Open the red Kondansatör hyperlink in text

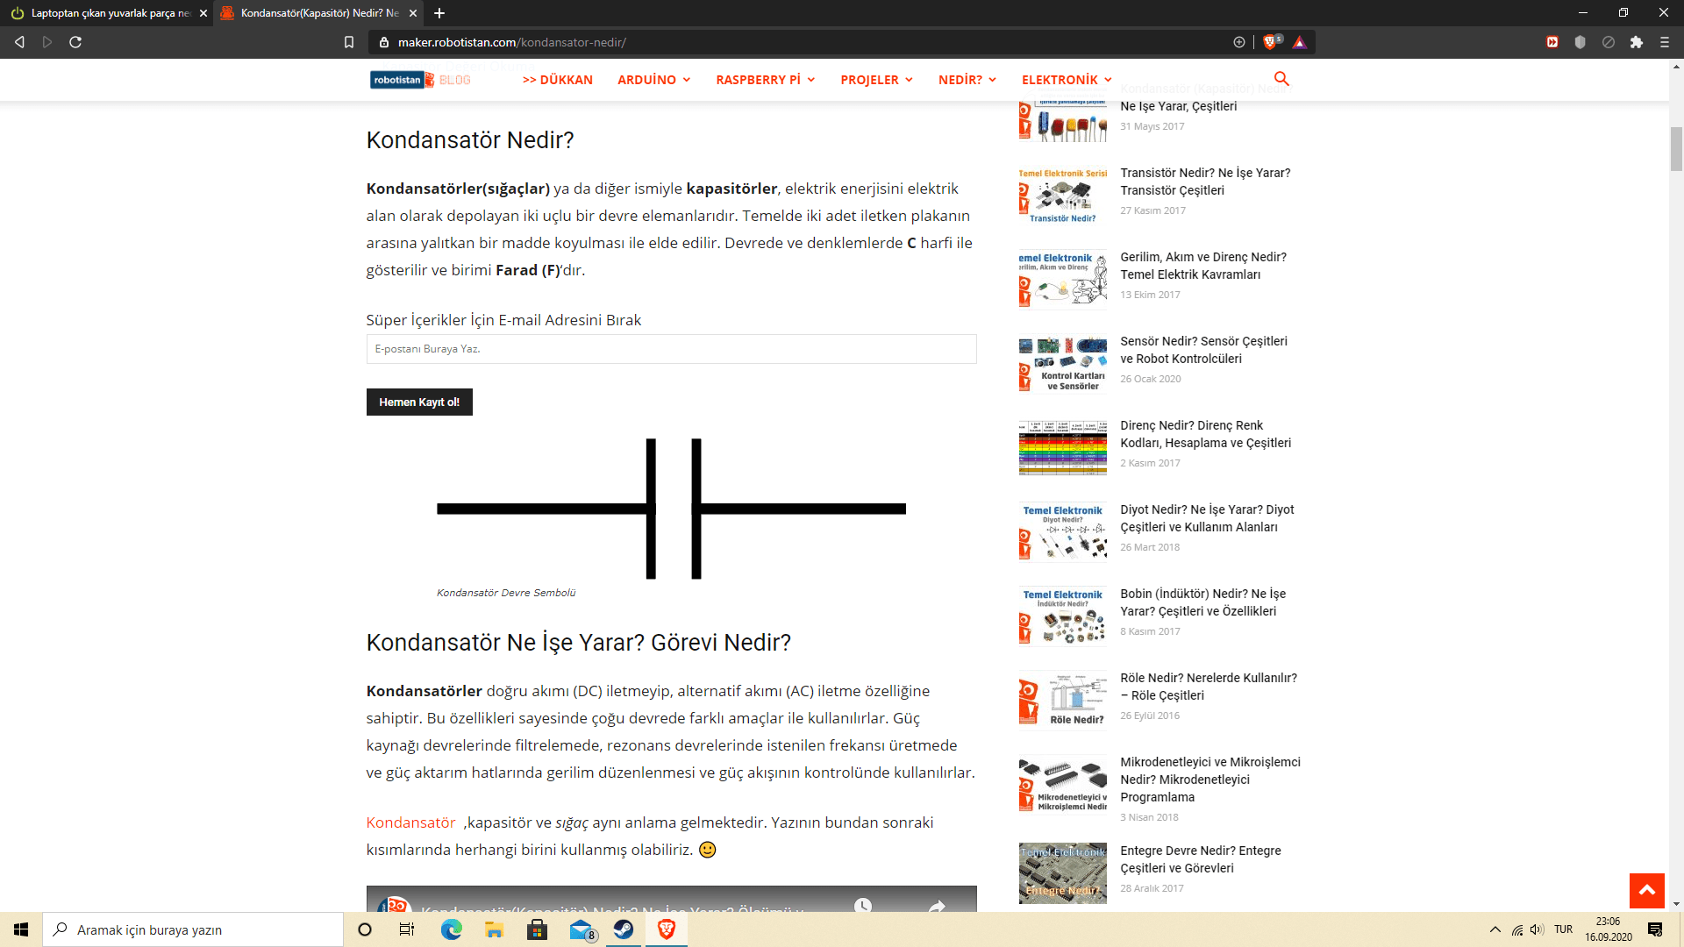(x=410, y=822)
